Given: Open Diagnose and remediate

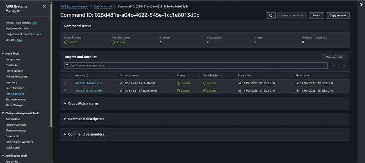Looking at the screenshot, I should click(x=20, y=34).
